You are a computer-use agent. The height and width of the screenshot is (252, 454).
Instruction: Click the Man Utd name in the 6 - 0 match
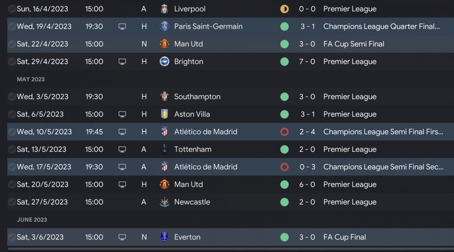tap(188, 184)
